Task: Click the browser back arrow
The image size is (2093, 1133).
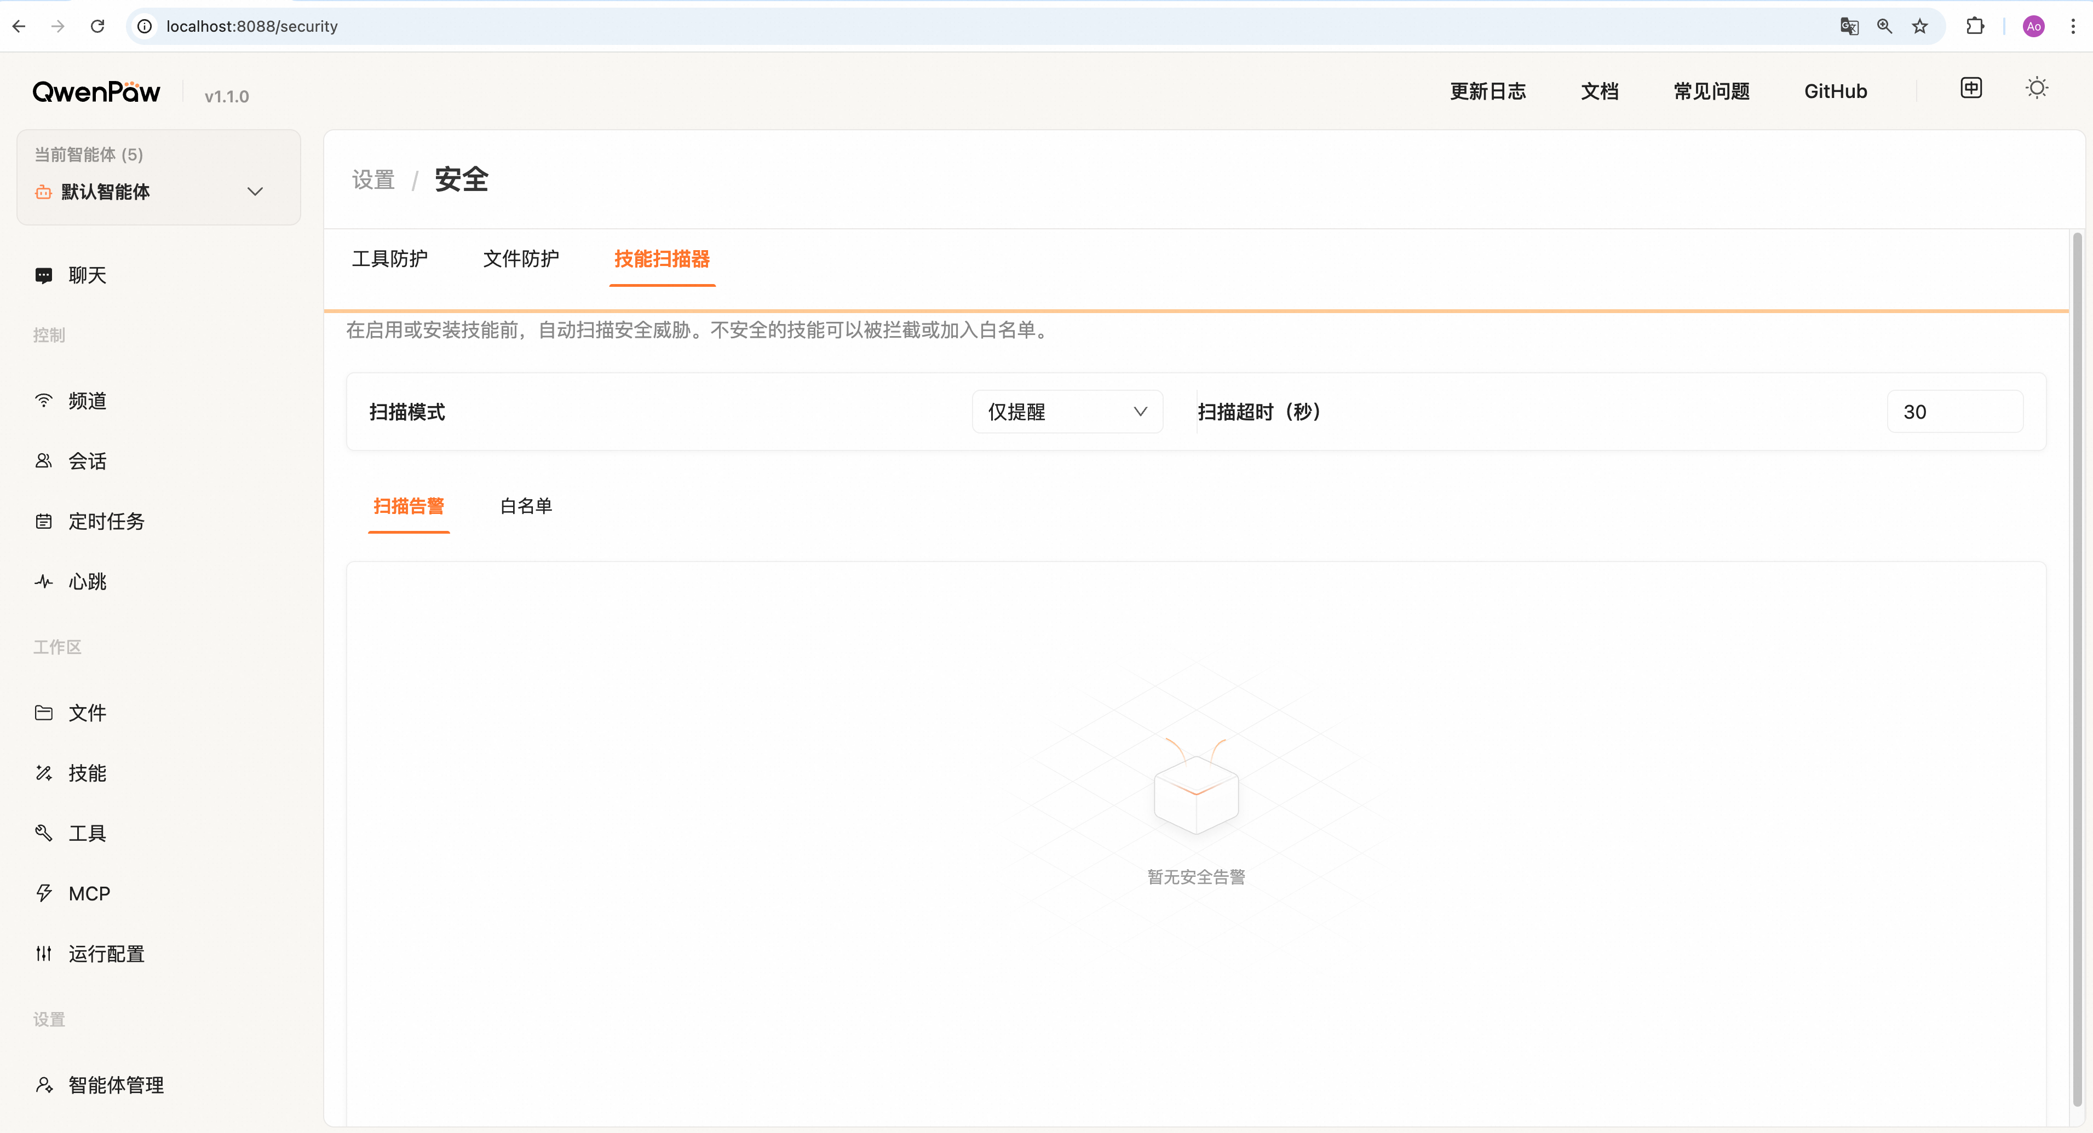Action: (x=20, y=26)
